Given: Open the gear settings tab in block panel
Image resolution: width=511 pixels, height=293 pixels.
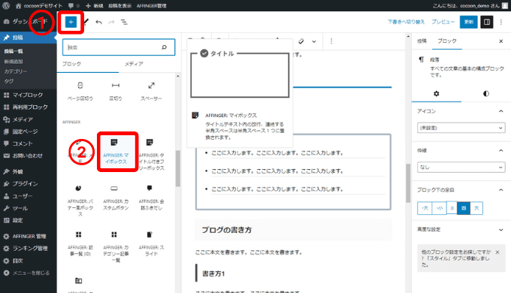Looking at the screenshot, I should click(x=437, y=94).
